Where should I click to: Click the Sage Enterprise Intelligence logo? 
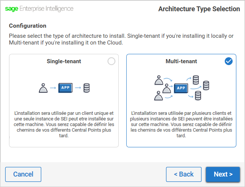tap(39, 9)
